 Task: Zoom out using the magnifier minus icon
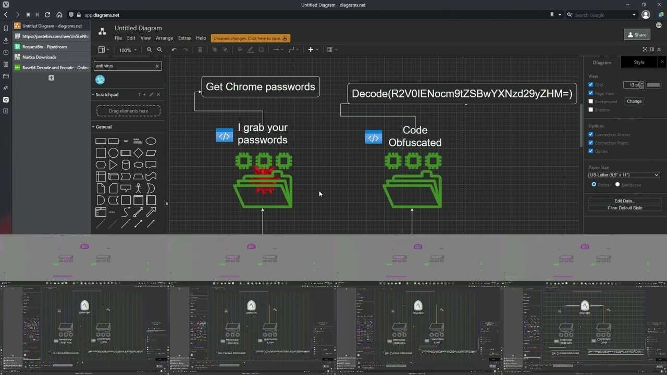pyautogui.click(x=159, y=49)
